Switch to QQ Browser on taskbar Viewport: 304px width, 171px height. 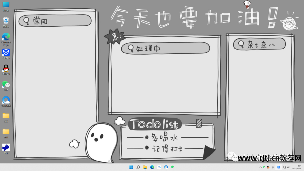point(166,167)
